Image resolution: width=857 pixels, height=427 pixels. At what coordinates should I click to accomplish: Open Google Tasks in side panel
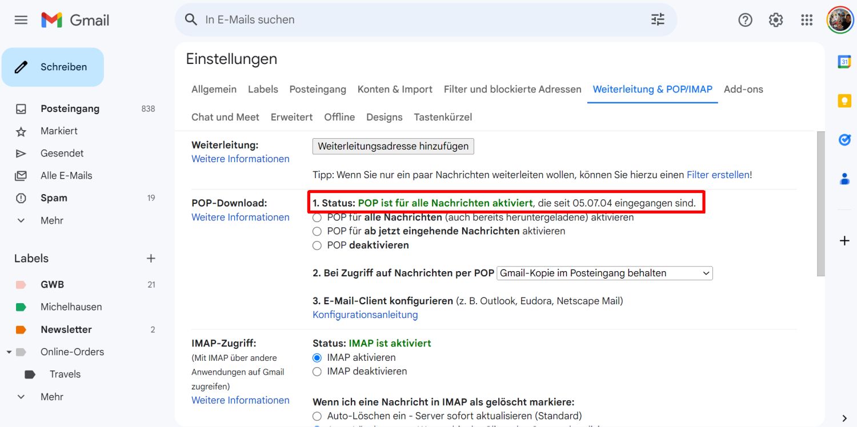844,139
